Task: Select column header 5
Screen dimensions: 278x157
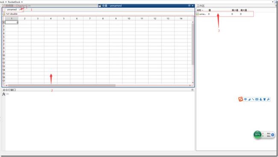Action: [x=64, y=18]
